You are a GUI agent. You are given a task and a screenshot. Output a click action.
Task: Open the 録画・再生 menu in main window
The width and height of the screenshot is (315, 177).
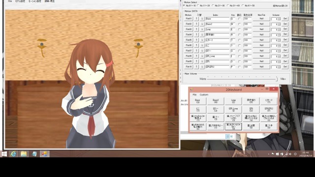pyautogui.click(x=49, y=1)
